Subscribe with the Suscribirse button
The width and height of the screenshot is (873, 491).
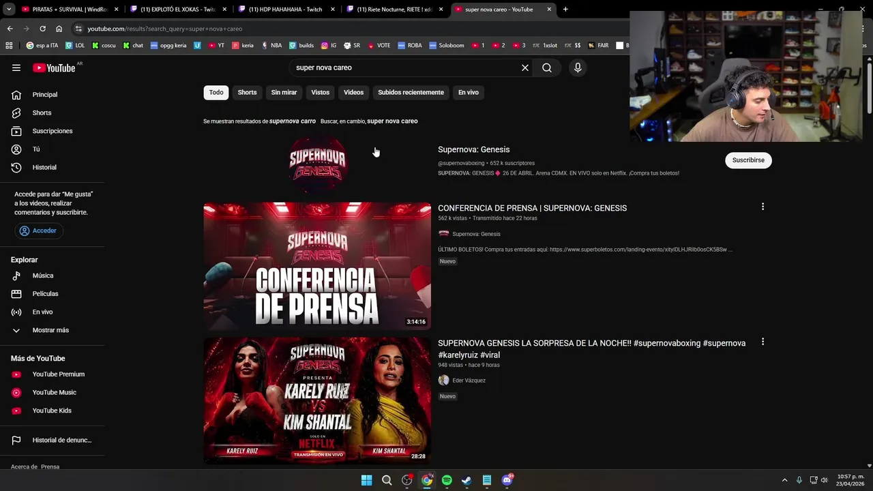748,160
